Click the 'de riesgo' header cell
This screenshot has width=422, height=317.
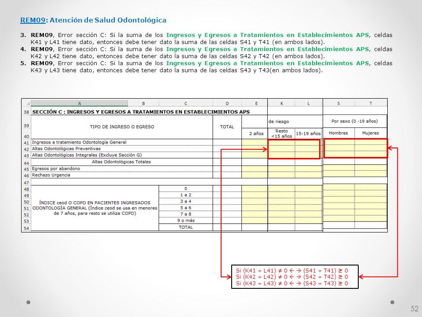click(x=295, y=122)
